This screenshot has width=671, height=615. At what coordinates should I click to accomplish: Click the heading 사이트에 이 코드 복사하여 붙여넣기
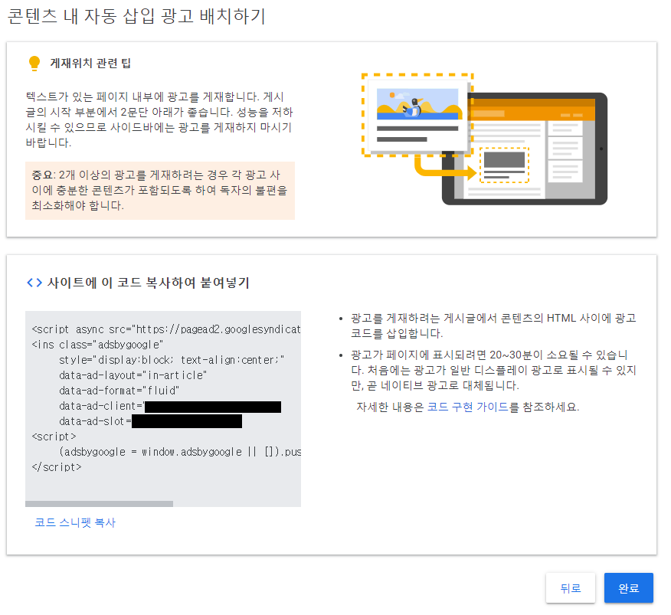tap(148, 283)
